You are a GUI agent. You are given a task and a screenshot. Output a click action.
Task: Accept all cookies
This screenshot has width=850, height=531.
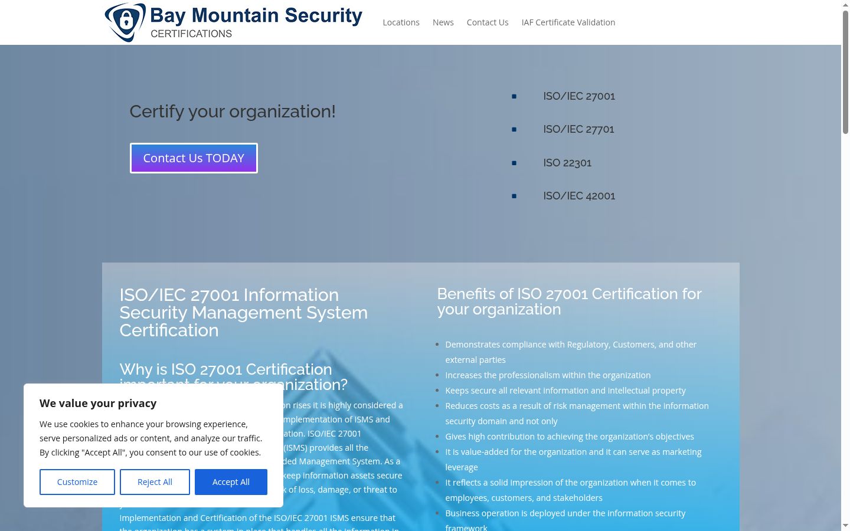tap(231, 482)
